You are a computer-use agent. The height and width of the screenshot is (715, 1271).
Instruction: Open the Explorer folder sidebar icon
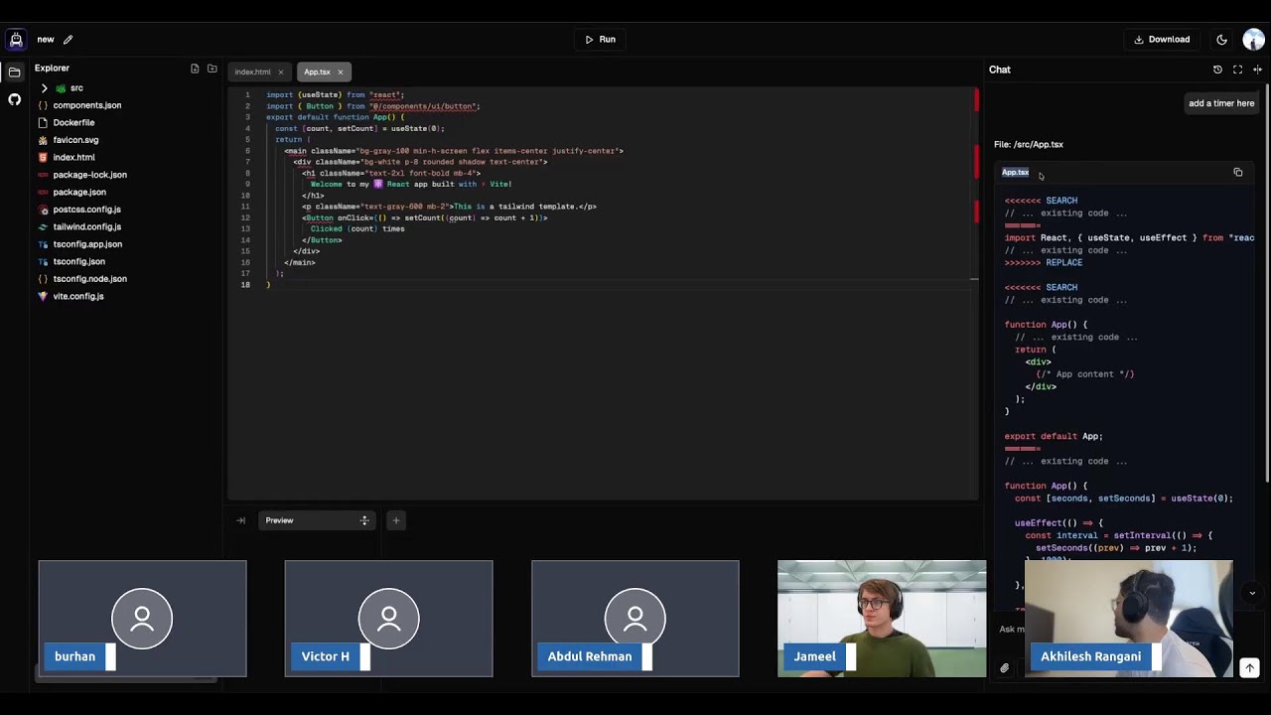click(x=14, y=72)
